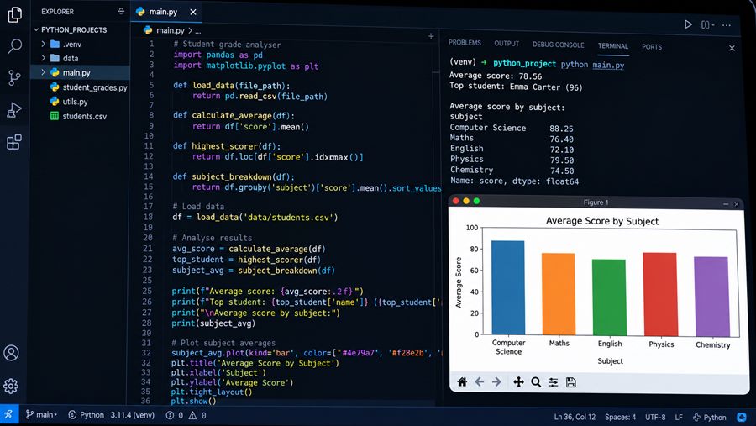The width and height of the screenshot is (756, 426).
Task: Change Spaces: 4 indentation setting
Action: coord(621,417)
